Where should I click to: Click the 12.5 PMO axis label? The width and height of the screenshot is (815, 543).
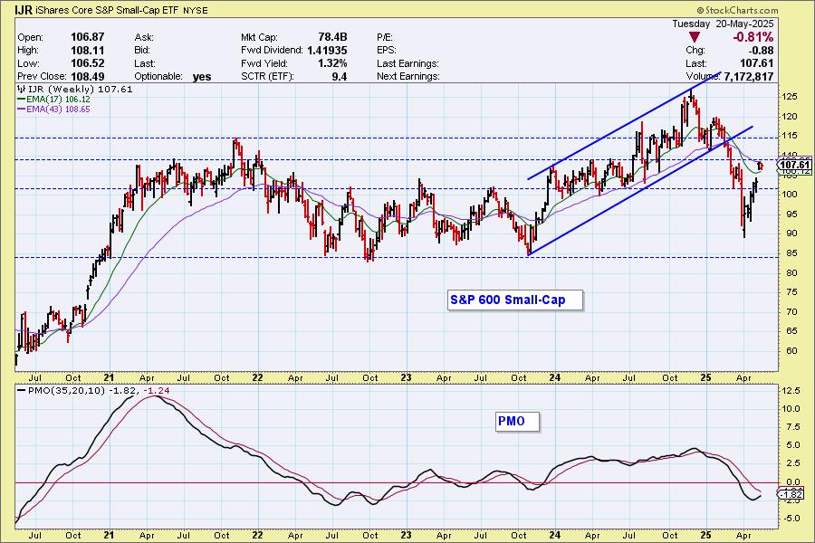coord(790,391)
